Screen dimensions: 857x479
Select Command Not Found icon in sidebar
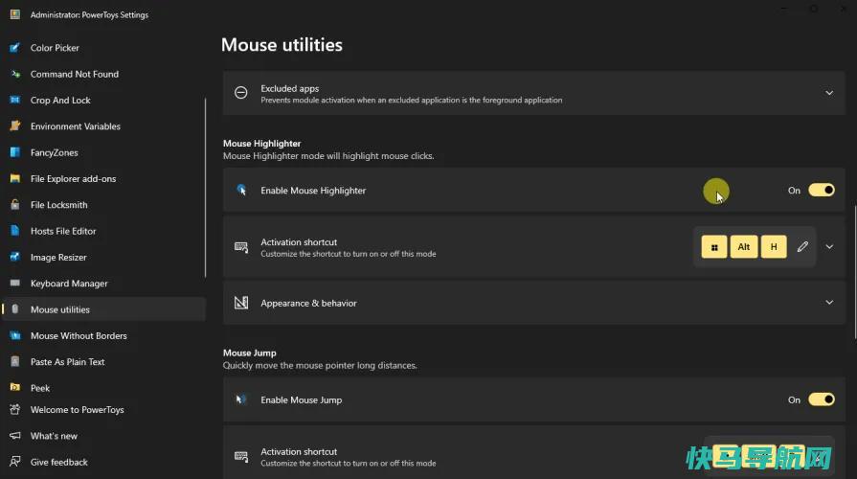click(15, 74)
